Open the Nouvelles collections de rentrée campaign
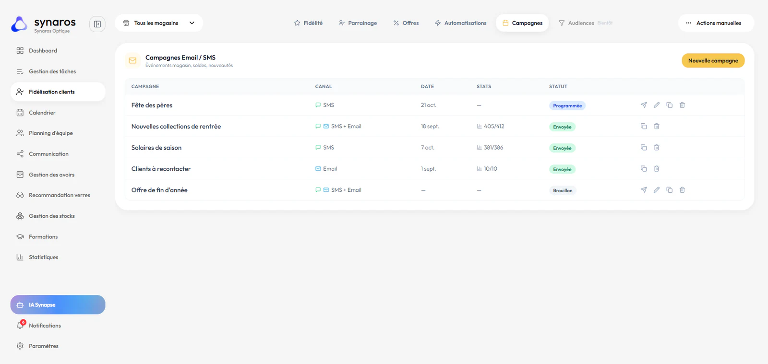The width and height of the screenshot is (768, 364). 176,127
